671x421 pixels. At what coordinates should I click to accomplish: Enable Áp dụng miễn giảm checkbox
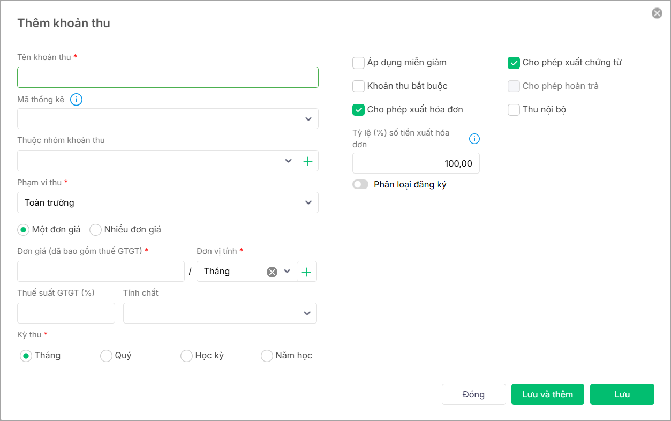pos(359,63)
